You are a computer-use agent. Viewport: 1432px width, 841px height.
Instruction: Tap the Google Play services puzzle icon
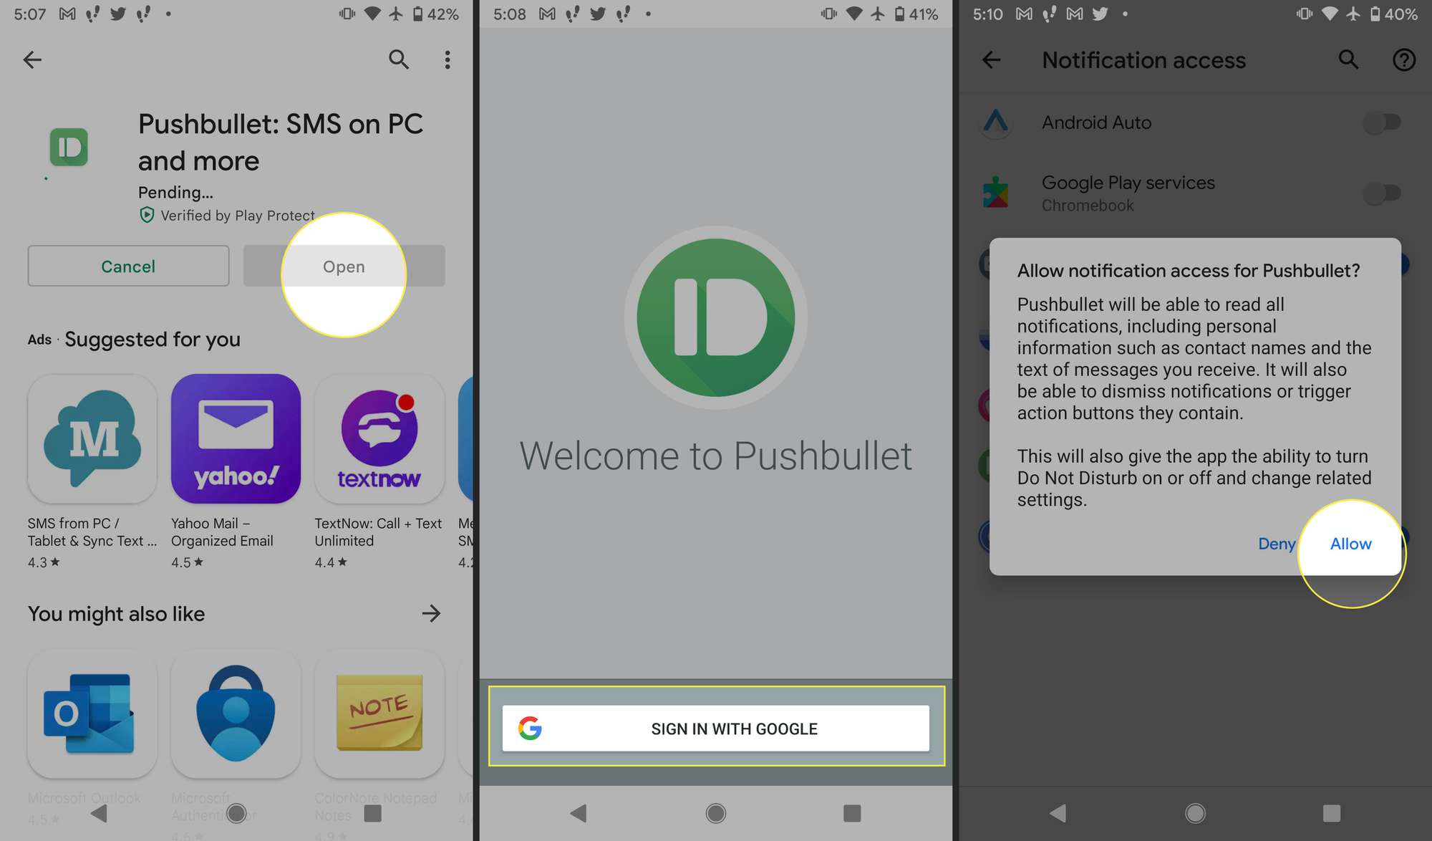996,193
